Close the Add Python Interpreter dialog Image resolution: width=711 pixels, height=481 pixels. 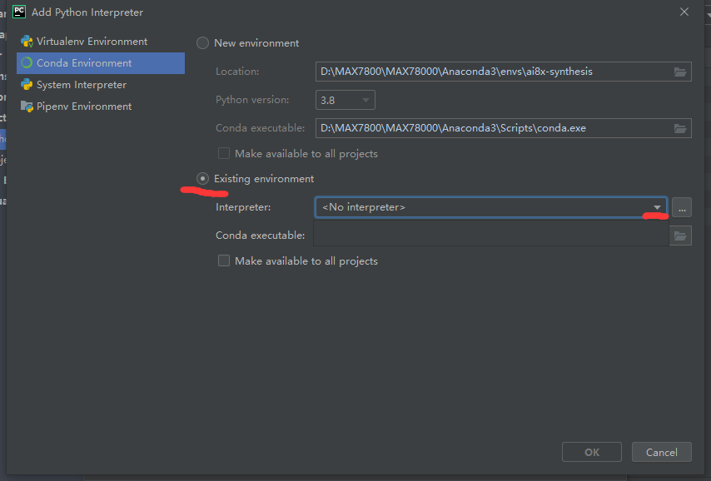tap(684, 12)
